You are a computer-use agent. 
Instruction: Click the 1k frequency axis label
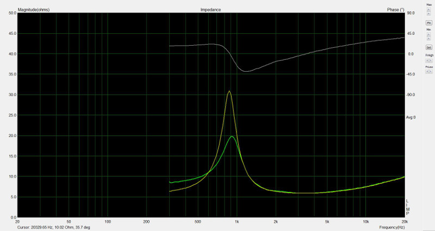[x=237, y=222]
